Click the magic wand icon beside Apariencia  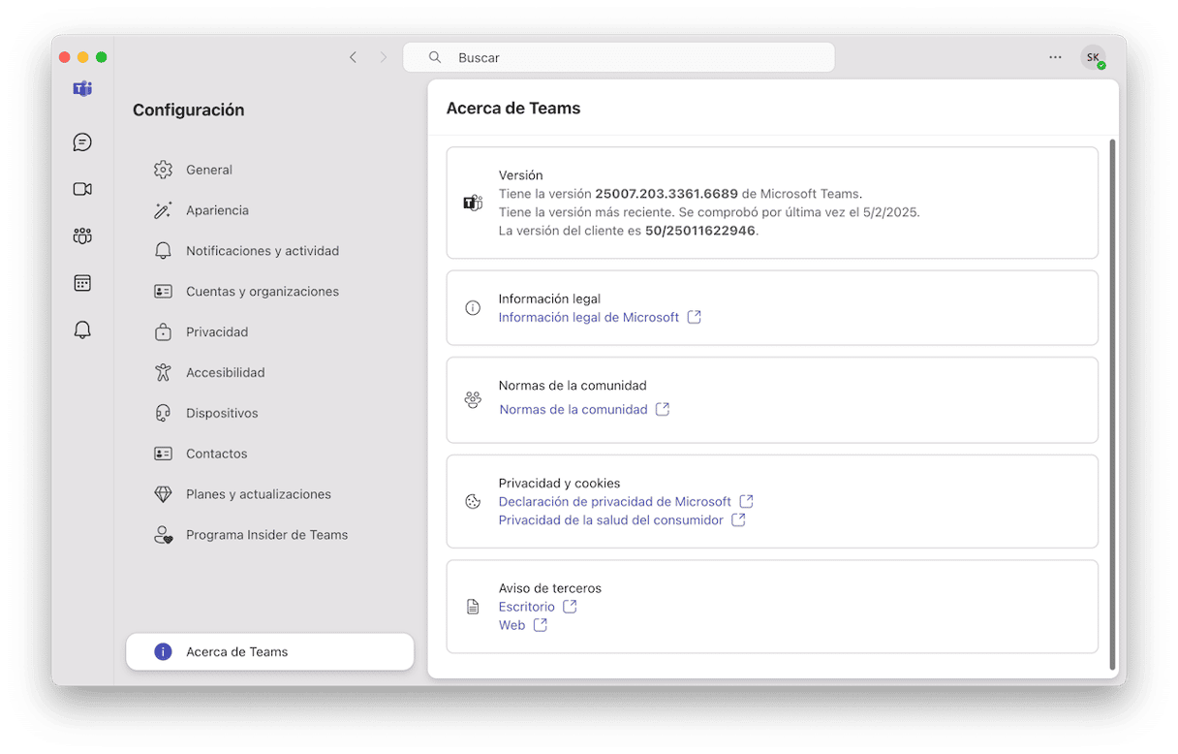pyautogui.click(x=163, y=210)
